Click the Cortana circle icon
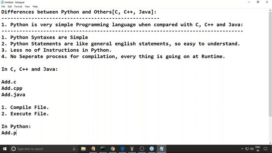This screenshot has height=153, width=272. tap(13, 149)
